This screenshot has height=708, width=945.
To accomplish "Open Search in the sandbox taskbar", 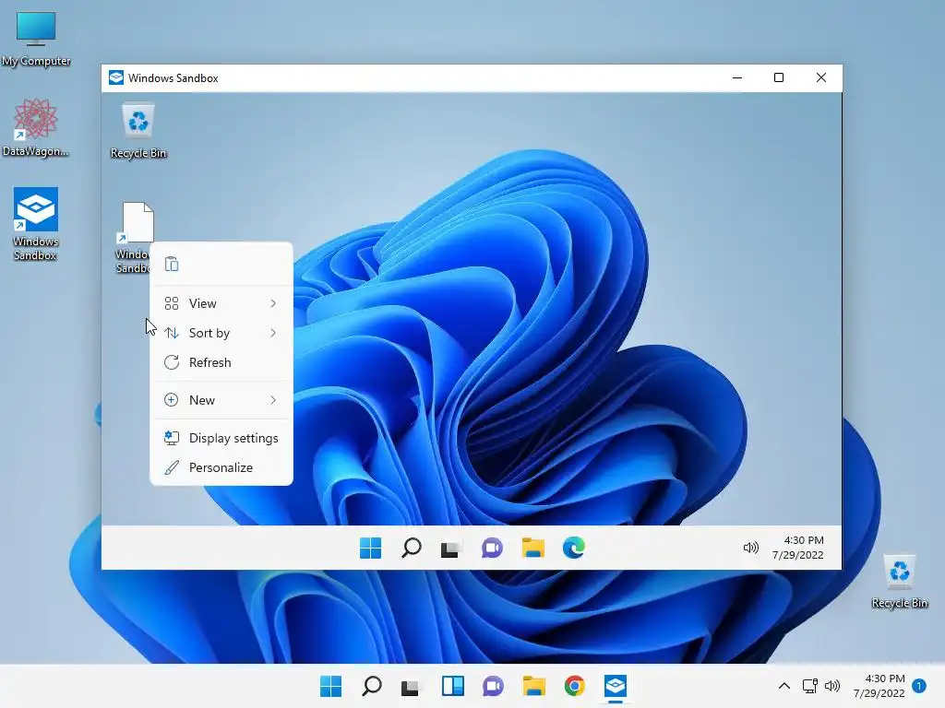I will (411, 548).
